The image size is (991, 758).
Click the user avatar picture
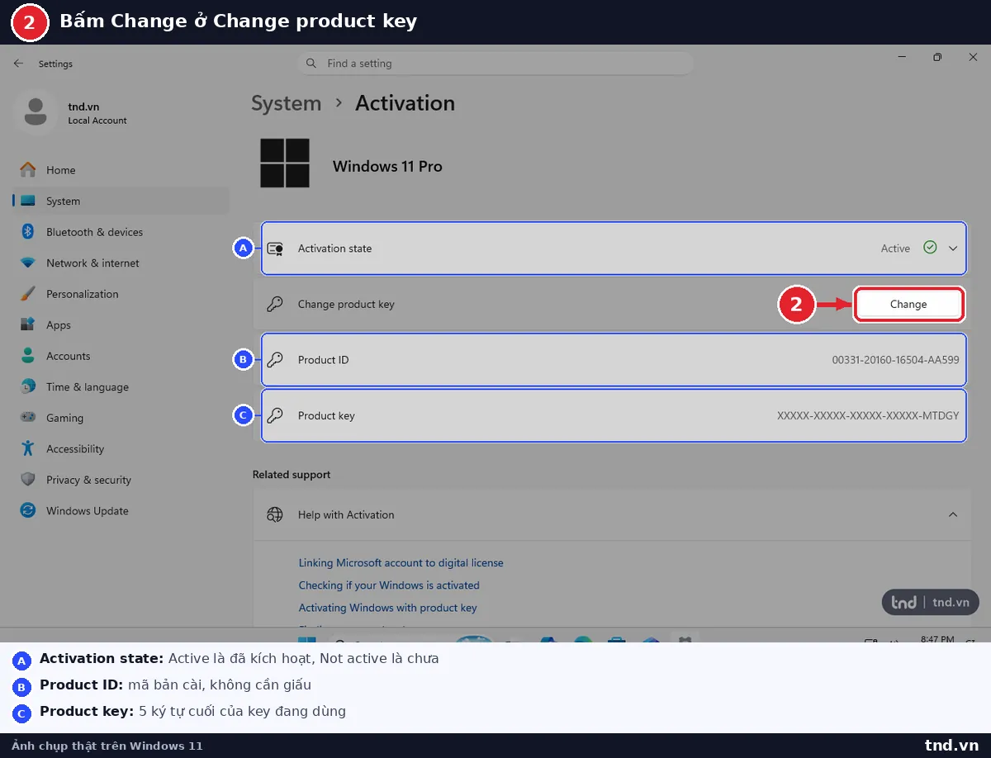(36, 113)
